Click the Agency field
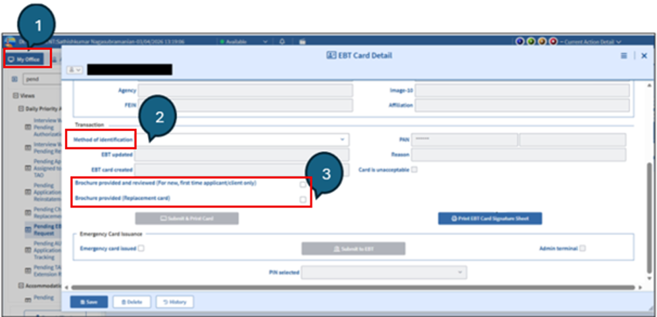The width and height of the screenshot is (657, 317). click(x=245, y=91)
